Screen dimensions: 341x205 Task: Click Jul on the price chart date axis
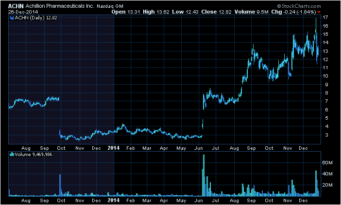[216, 148]
